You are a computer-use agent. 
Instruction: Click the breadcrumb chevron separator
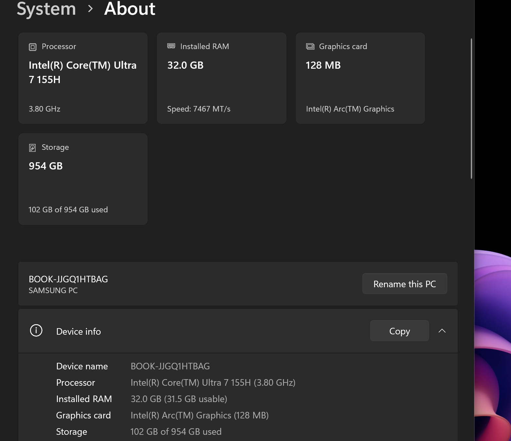tap(91, 9)
